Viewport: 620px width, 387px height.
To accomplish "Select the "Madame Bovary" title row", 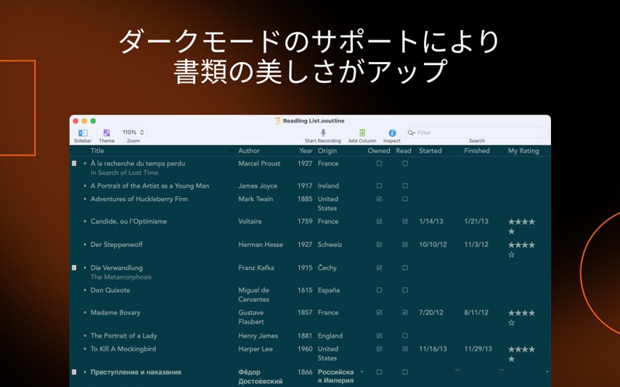I will click(115, 313).
